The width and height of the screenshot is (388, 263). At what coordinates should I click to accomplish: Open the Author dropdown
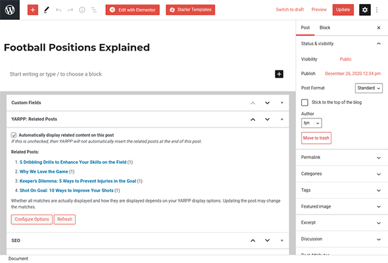tap(311, 123)
